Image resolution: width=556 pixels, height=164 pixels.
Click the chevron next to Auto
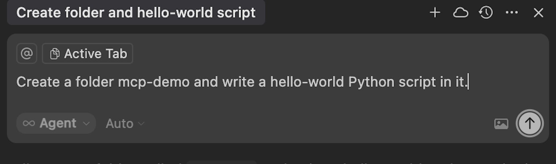(x=141, y=124)
